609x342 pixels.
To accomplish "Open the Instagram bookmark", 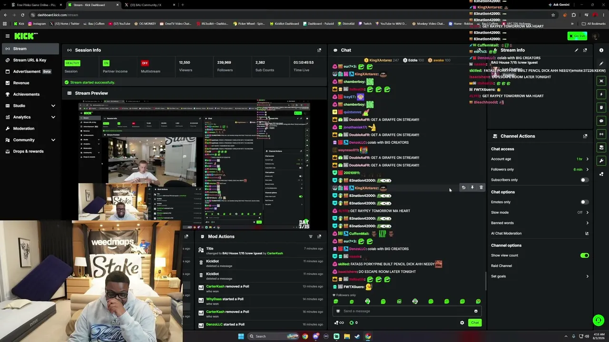I will [x=37, y=24].
